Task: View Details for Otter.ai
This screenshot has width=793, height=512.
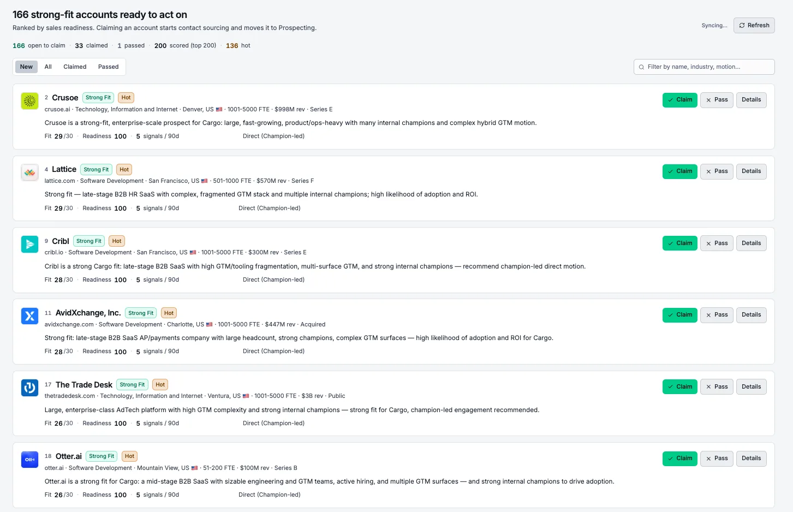Action: [x=751, y=459]
